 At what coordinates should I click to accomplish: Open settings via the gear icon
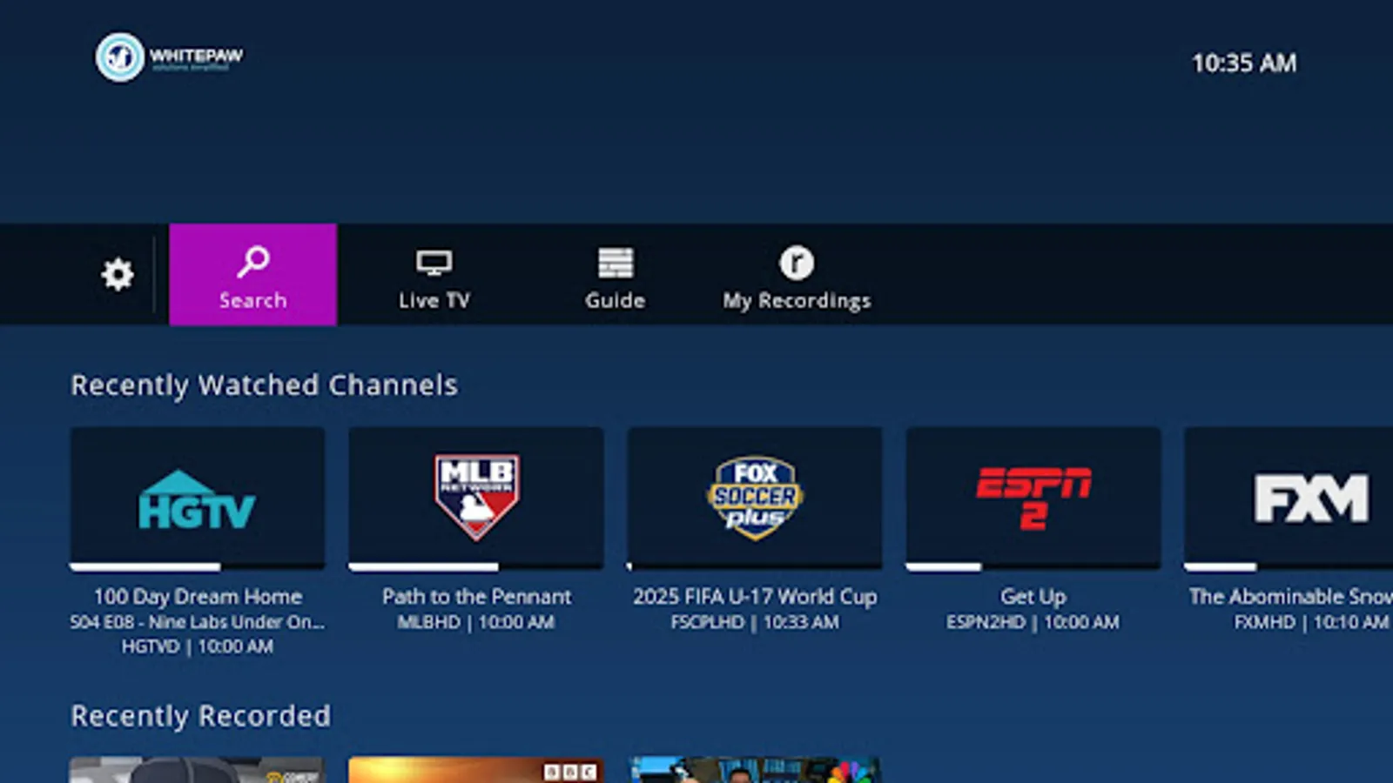click(x=118, y=275)
